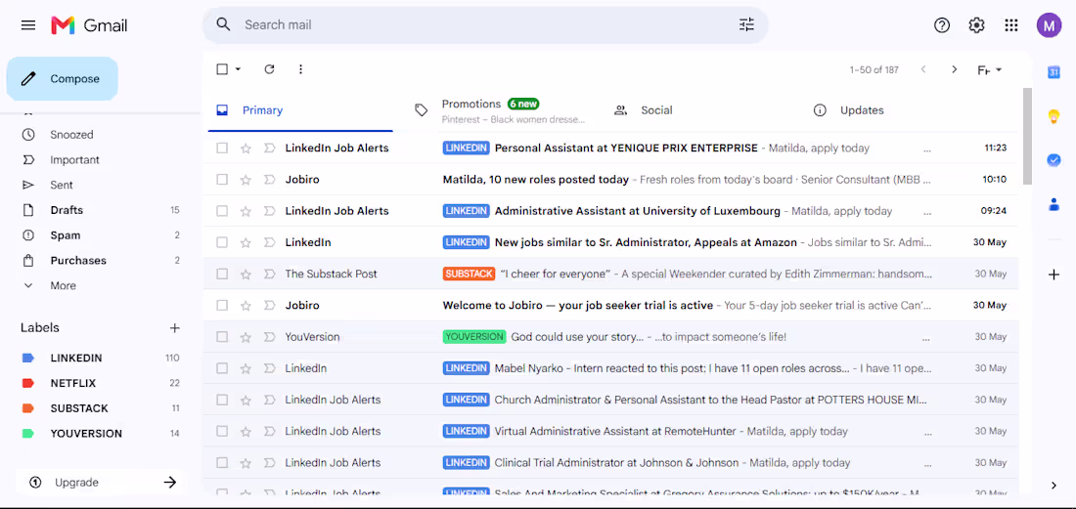This screenshot has width=1076, height=509.
Task: Open the main menu hamburger icon
Action: [28, 25]
